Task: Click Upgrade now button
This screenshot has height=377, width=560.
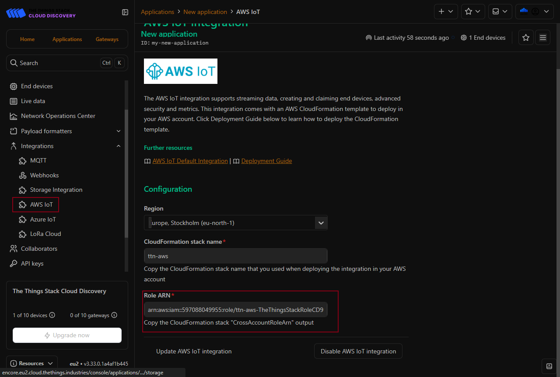Action: click(67, 335)
